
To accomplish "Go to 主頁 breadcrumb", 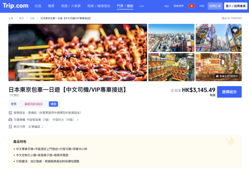I will 11,18.
